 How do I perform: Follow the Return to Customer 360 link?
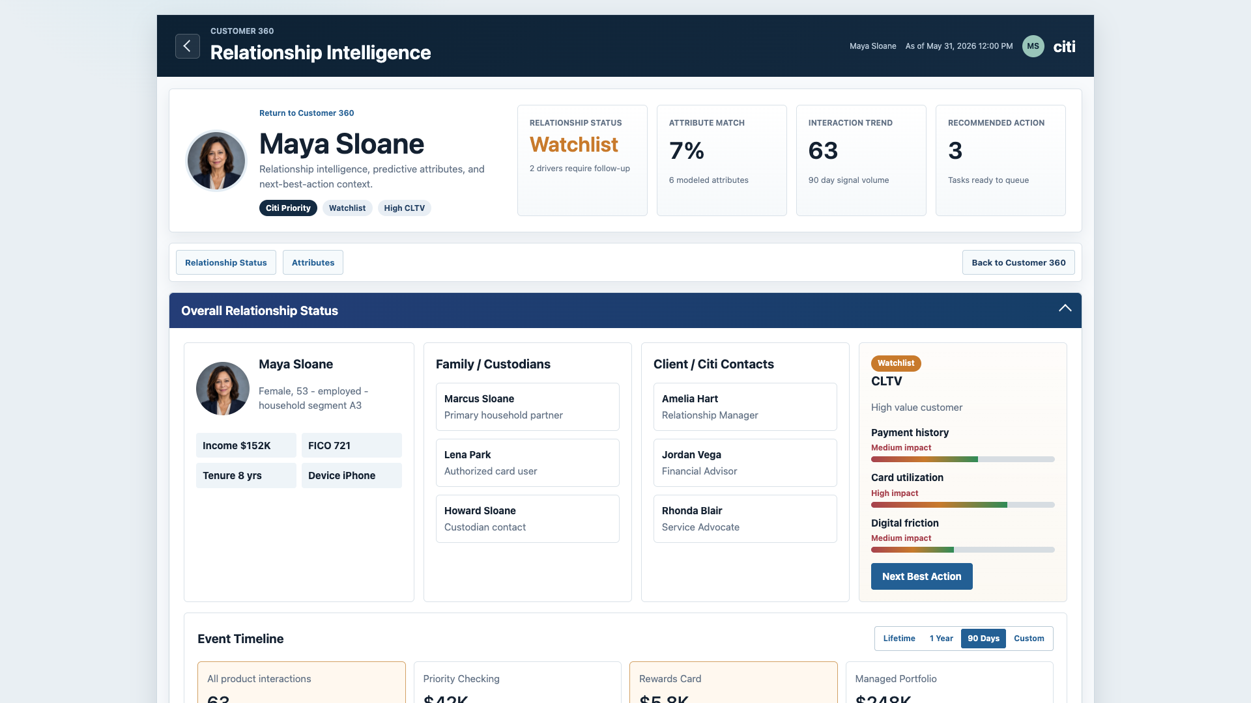coord(306,113)
